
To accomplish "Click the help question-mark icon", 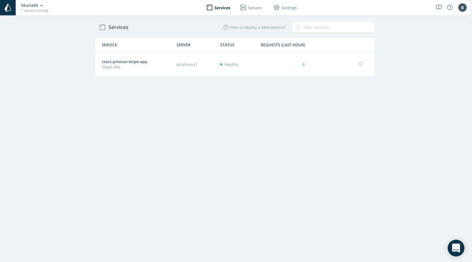I will (x=450, y=7).
